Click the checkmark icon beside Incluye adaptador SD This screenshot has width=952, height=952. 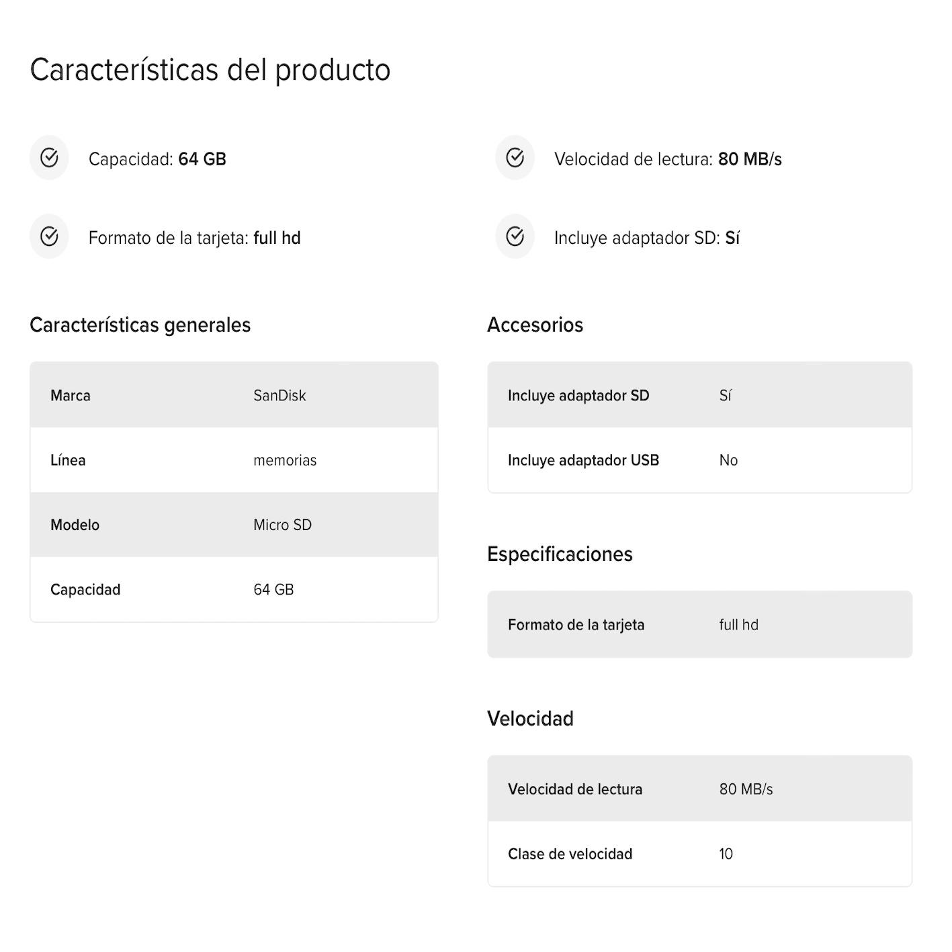[515, 236]
